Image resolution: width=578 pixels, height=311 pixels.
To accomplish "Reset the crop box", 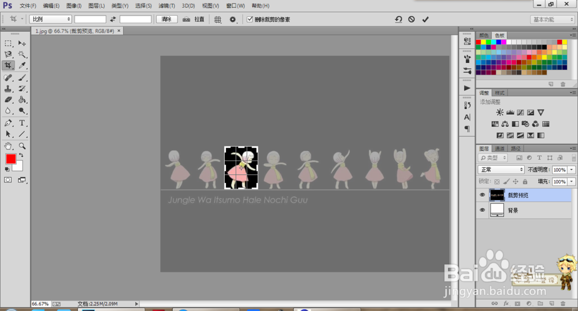I will [x=398, y=20].
